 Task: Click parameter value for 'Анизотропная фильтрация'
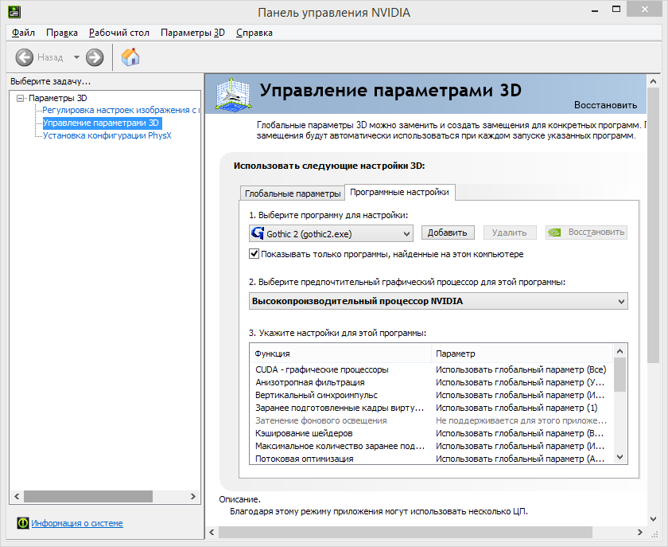[x=520, y=382]
